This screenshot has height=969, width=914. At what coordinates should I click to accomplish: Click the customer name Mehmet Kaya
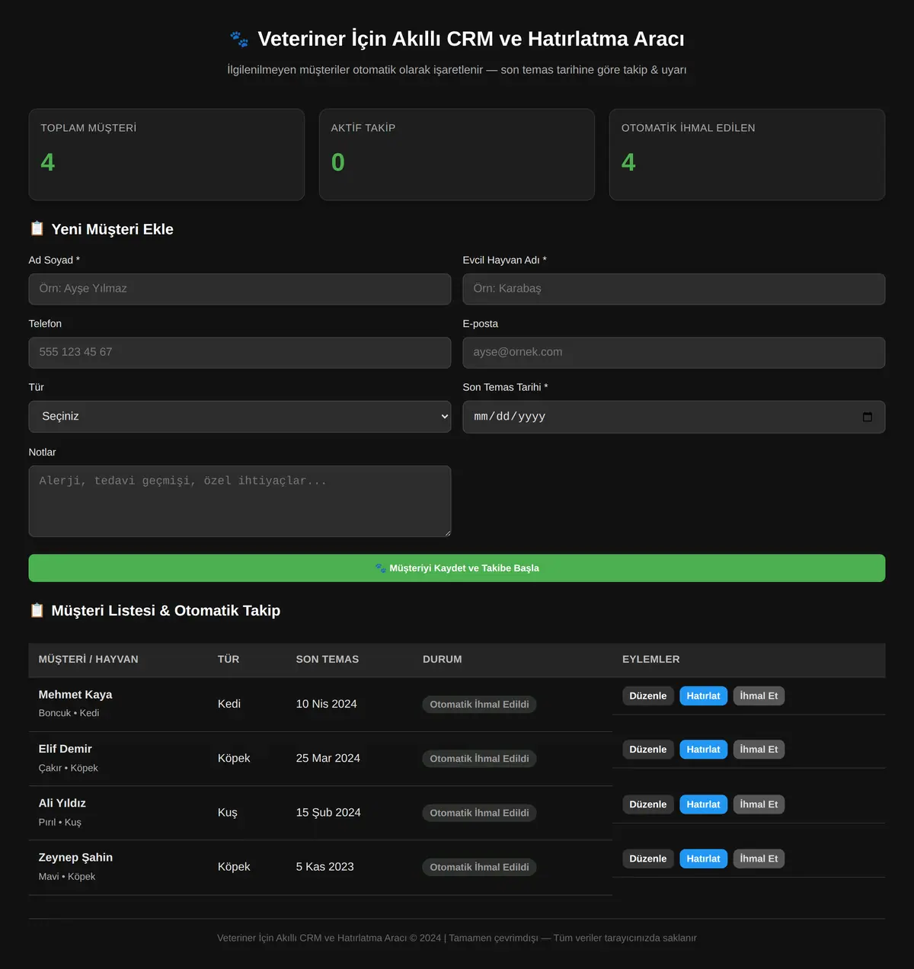point(75,695)
